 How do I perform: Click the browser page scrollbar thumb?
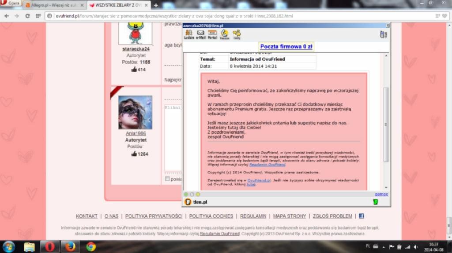[x=449, y=226]
